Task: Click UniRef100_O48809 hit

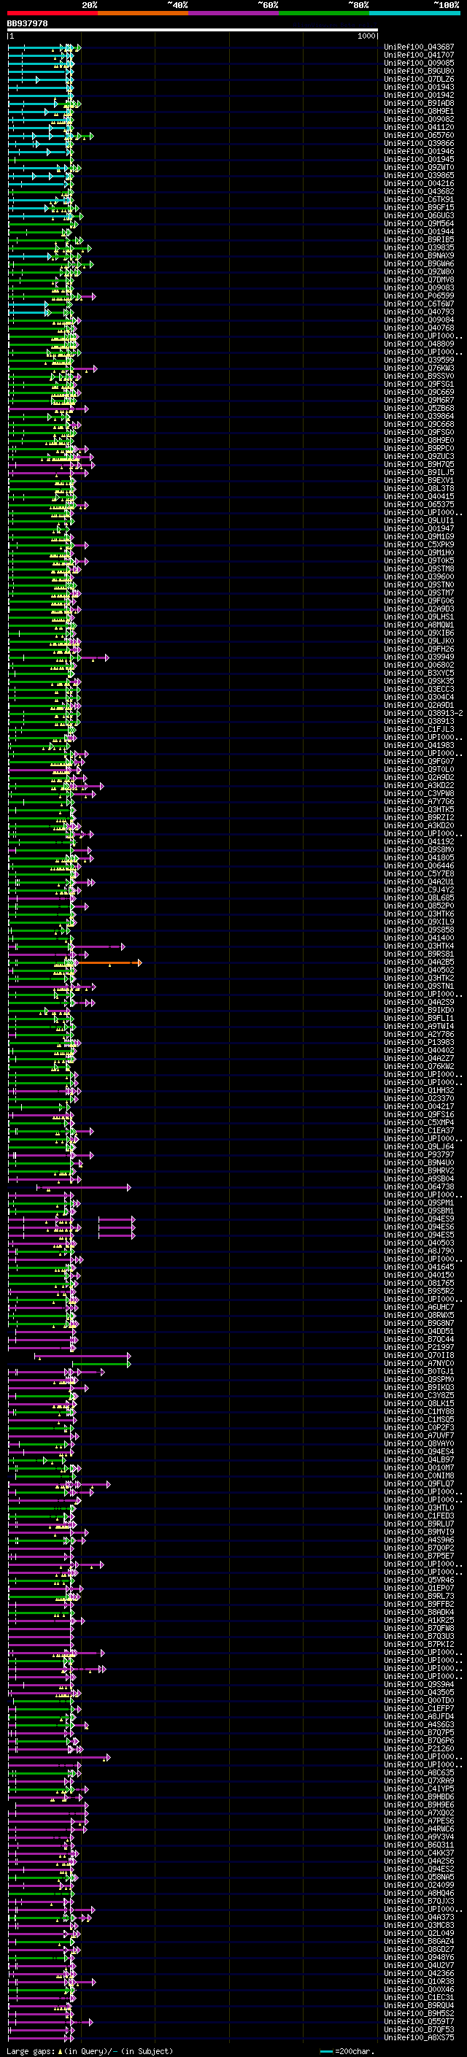Action: point(419,344)
